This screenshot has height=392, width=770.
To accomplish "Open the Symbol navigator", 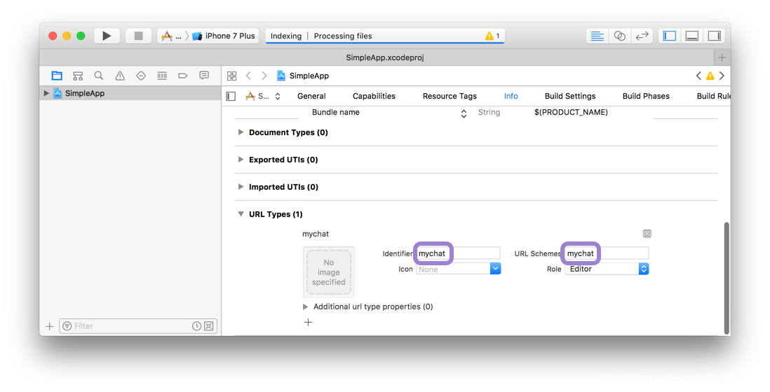I will pyautogui.click(x=78, y=76).
